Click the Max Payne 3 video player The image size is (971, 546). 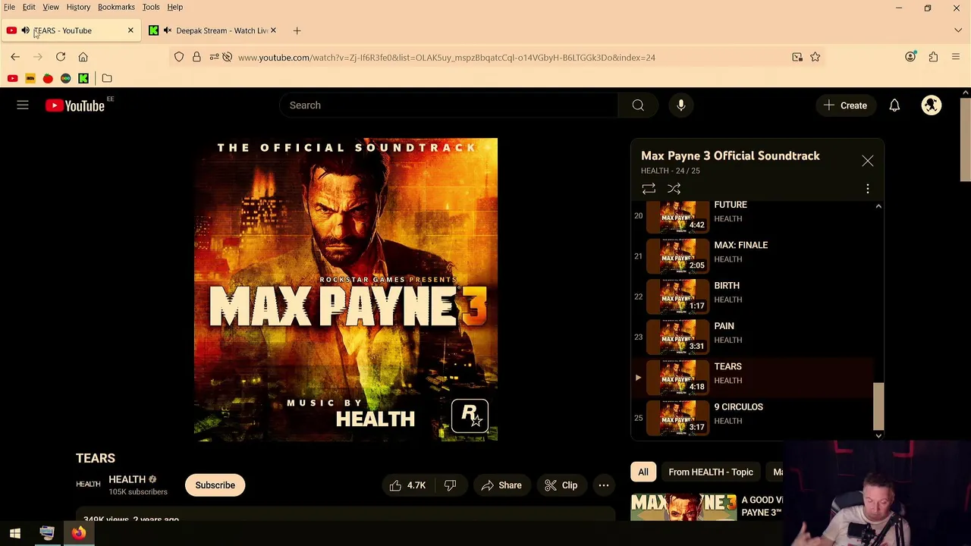(346, 290)
